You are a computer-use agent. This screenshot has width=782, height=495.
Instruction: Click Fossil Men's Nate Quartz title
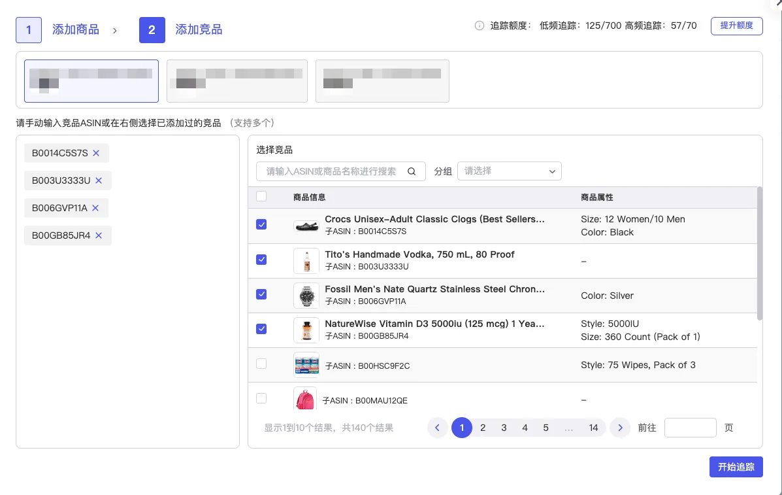[x=434, y=289]
